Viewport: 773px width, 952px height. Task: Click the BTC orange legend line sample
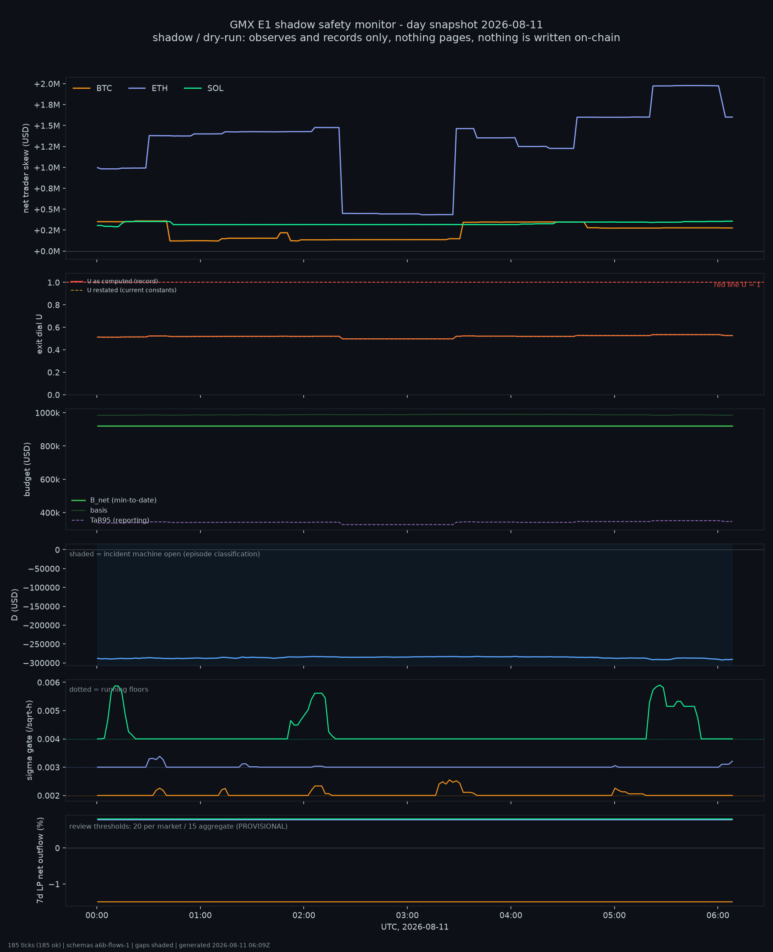[x=82, y=88]
